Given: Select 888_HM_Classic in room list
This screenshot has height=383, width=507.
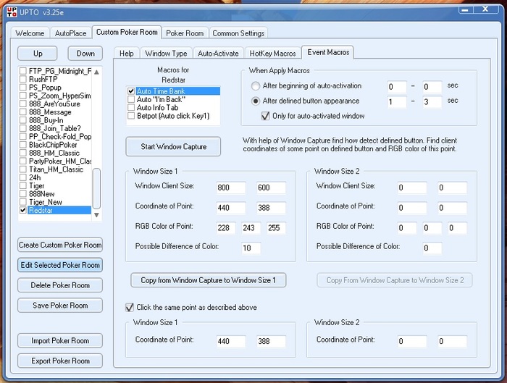Looking at the screenshot, I should 54,153.
